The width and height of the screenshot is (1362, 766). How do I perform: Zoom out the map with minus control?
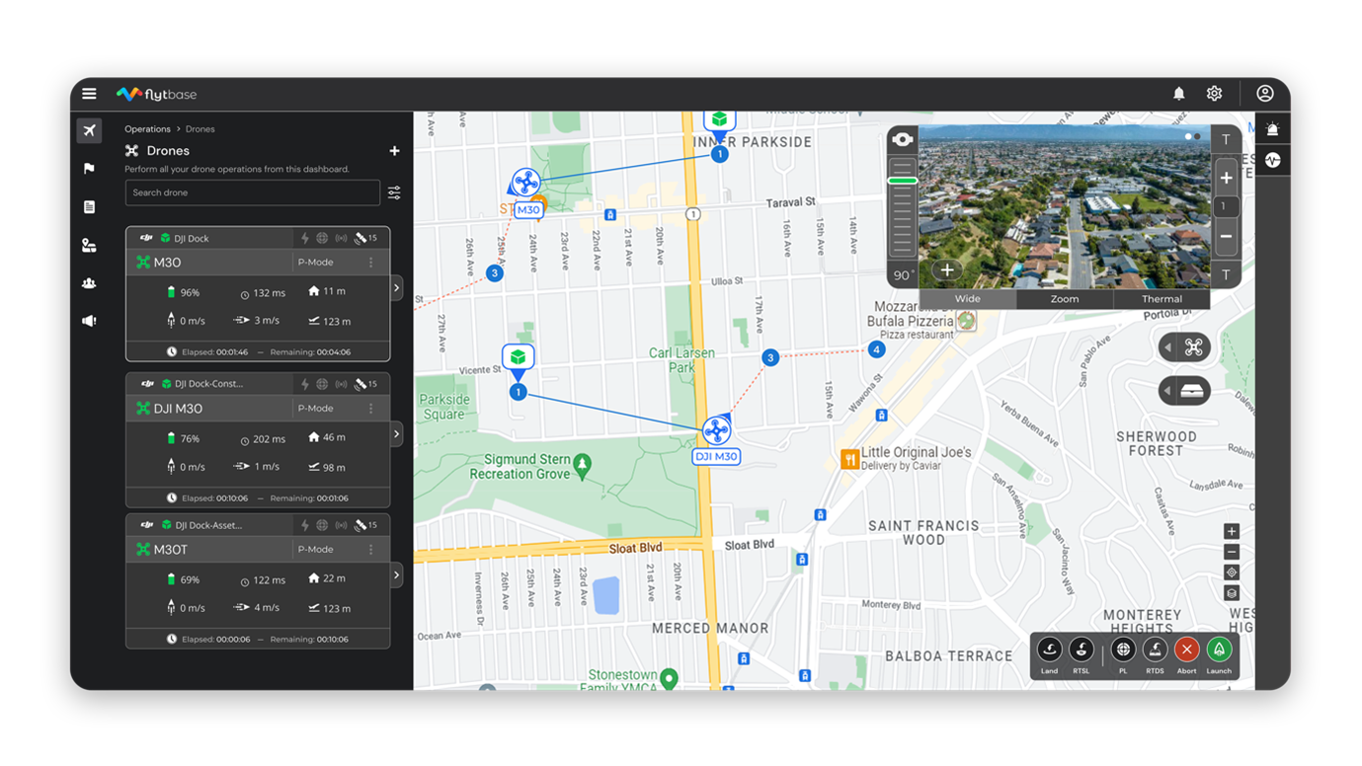point(1232,553)
